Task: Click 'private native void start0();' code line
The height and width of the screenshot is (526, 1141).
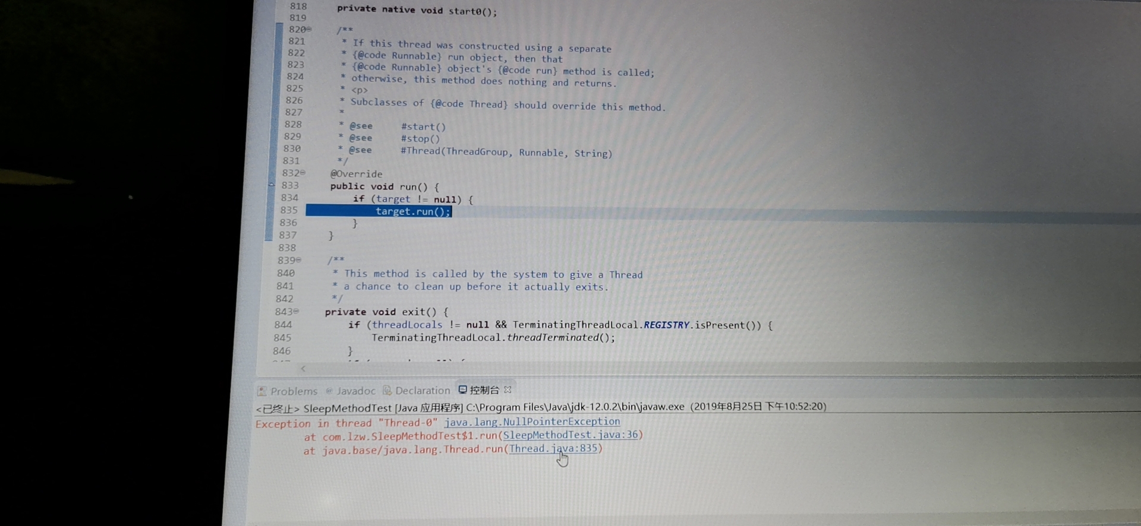Action: pos(417,10)
